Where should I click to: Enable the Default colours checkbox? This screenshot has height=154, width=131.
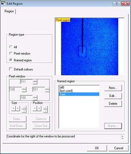[11, 69]
